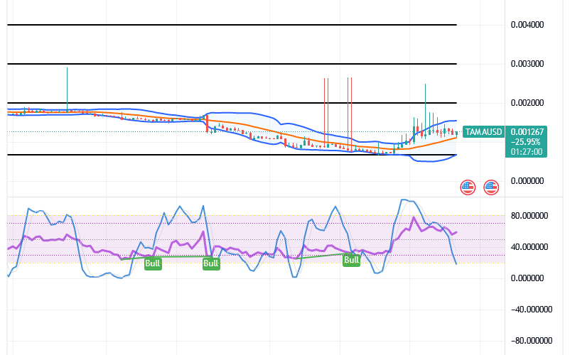
Task: Click the -25.95% change value
Action: 526,142
